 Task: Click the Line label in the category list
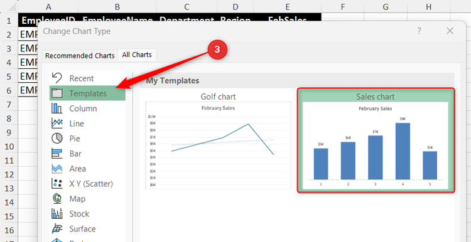(77, 124)
